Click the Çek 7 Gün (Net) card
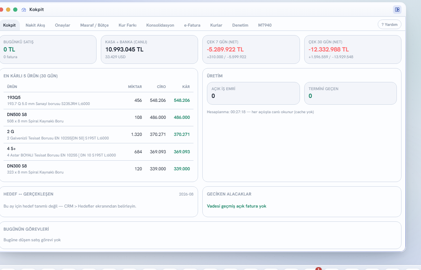Viewport: 421px width, 270px height. click(251, 49)
